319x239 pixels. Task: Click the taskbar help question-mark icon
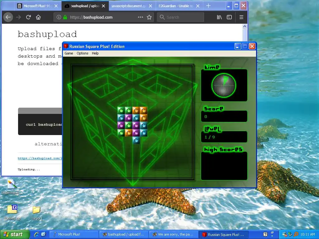pyautogui.click(x=265, y=234)
